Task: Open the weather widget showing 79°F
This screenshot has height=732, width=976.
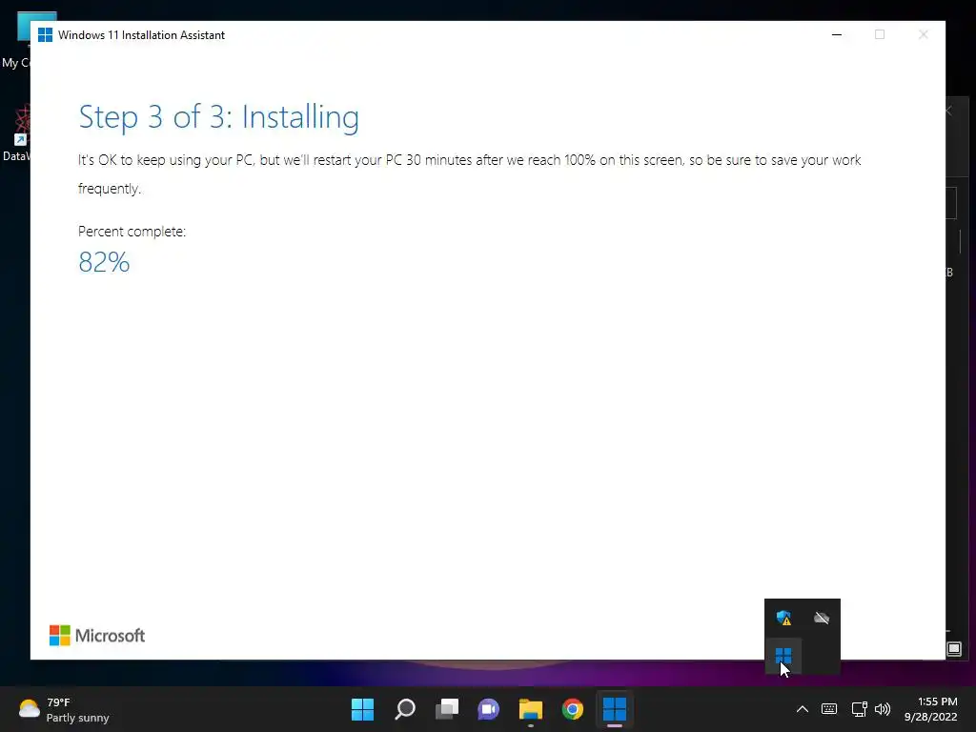Action: [64, 709]
